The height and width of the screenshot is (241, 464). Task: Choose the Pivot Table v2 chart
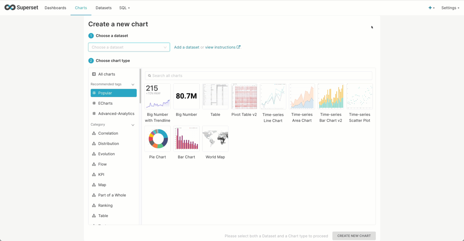tap(244, 97)
